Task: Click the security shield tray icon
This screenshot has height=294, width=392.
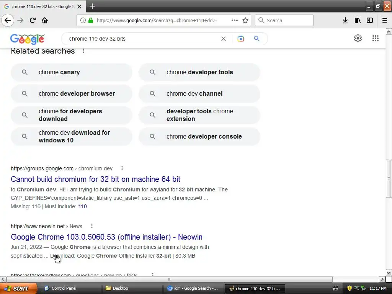Action: click(x=350, y=288)
